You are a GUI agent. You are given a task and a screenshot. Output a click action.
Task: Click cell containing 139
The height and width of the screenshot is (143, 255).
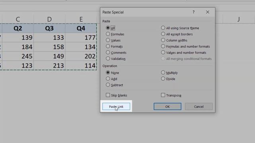point(18,38)
